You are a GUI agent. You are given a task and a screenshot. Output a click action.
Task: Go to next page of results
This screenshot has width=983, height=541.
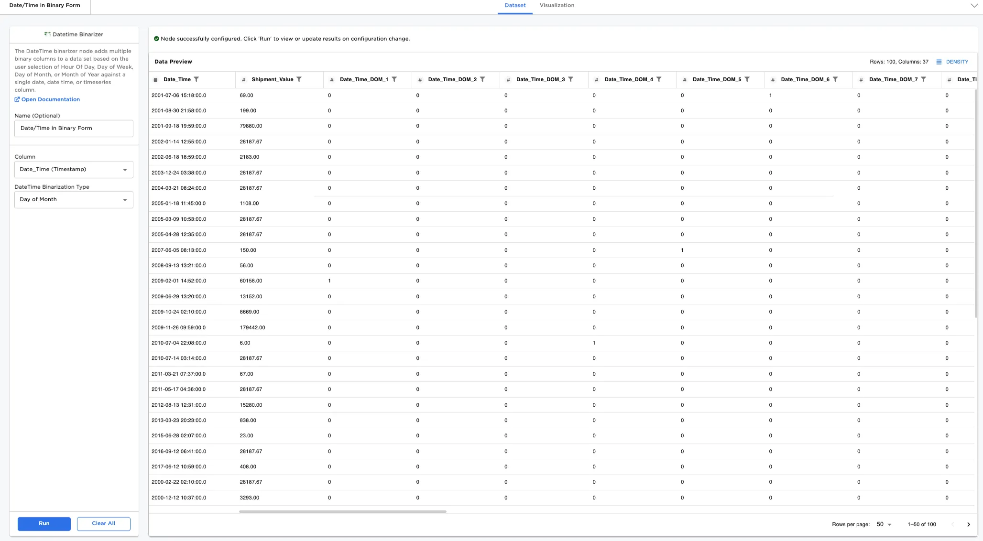coord(969,524)
